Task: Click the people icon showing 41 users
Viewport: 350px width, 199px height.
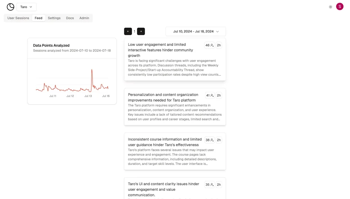Action: click(209, 95)
